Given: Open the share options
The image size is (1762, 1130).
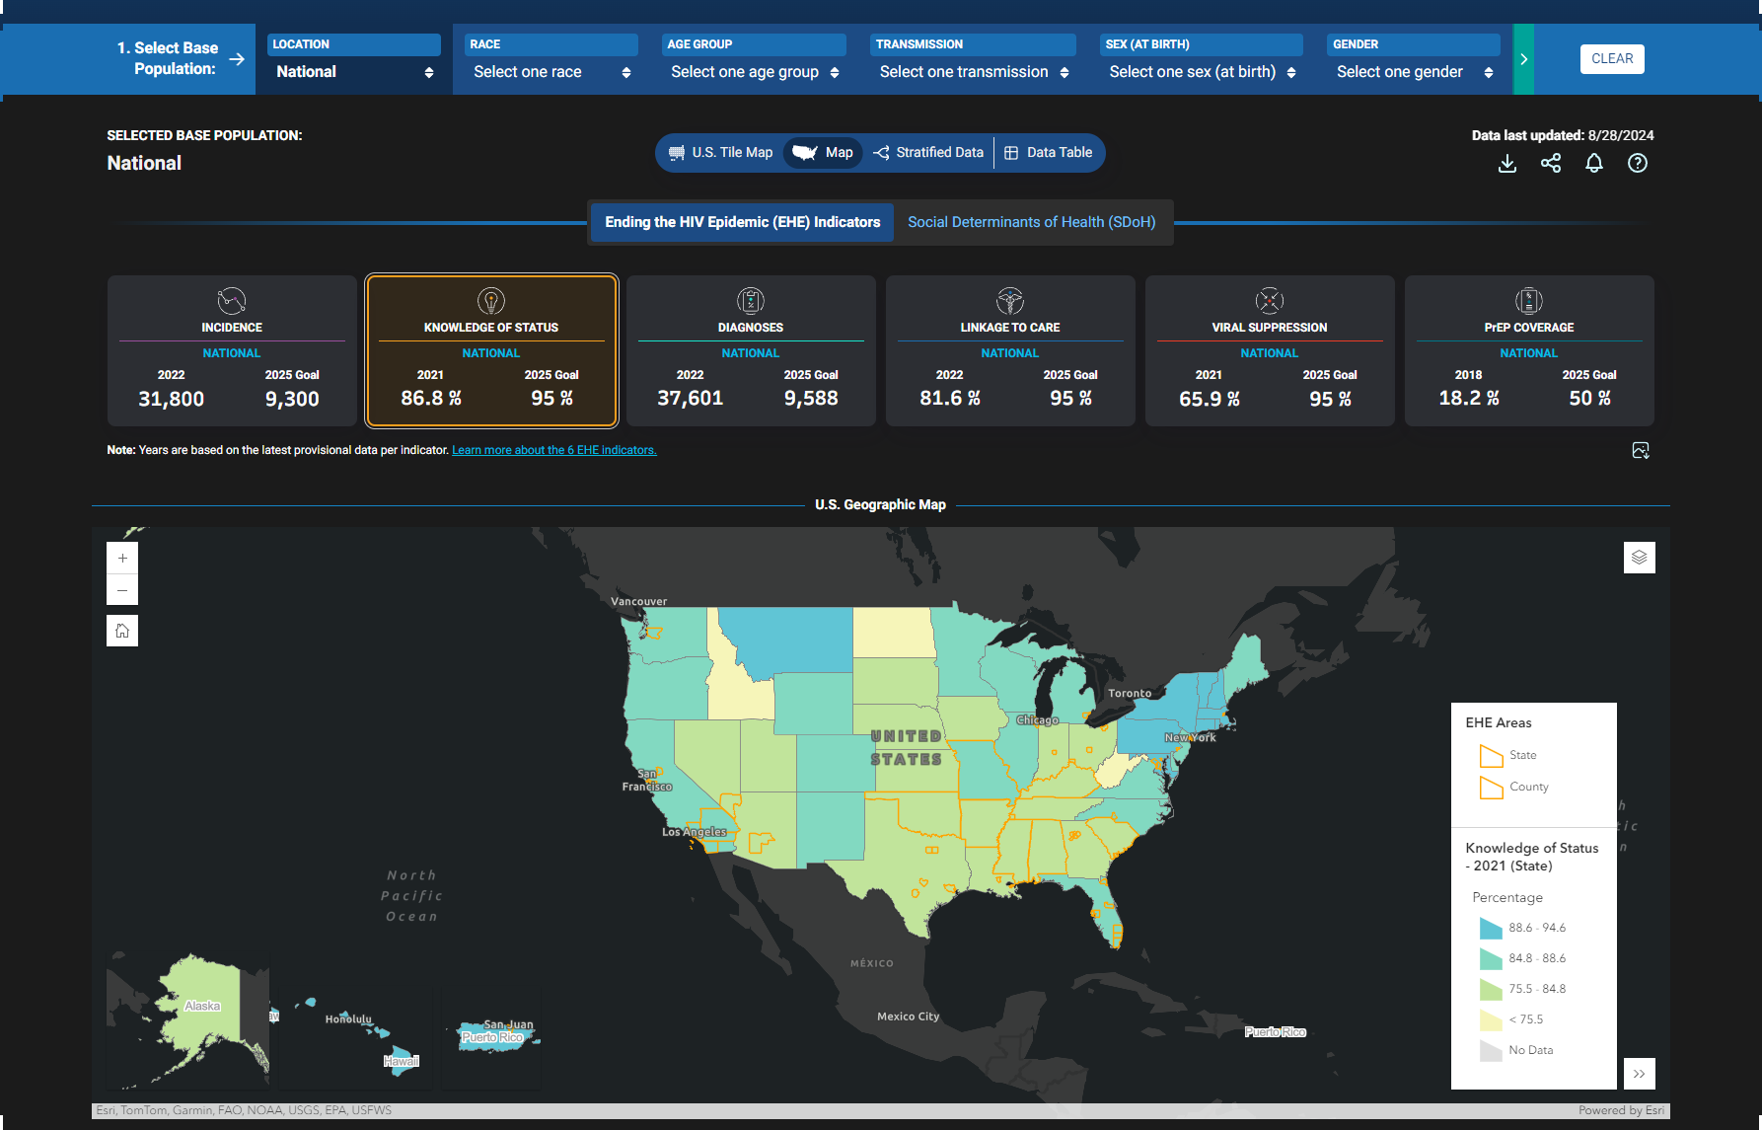Looking at the screenshot, I should pos(1551,164).
